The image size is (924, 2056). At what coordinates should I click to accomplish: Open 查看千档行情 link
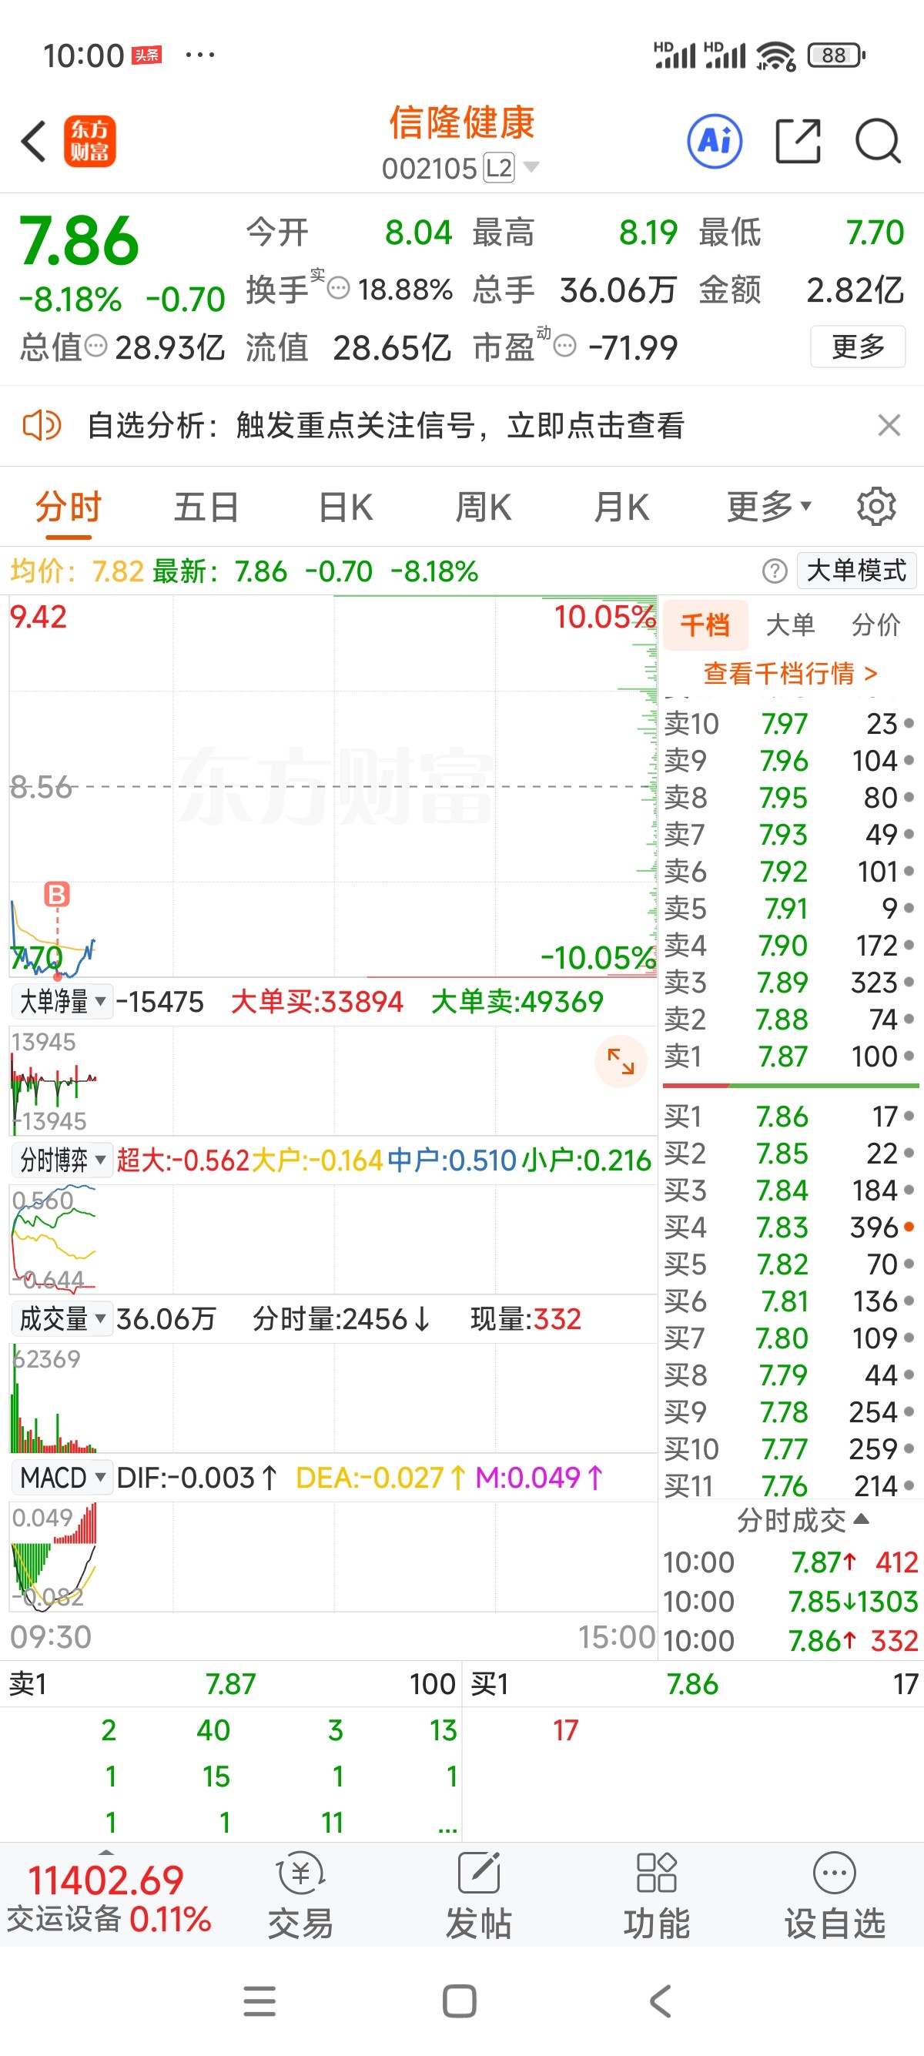tap(790, 673)
